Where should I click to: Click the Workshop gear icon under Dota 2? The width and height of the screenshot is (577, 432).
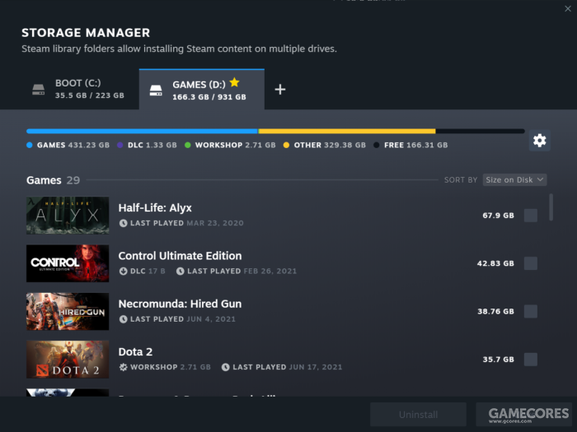(x=124, y=367)
